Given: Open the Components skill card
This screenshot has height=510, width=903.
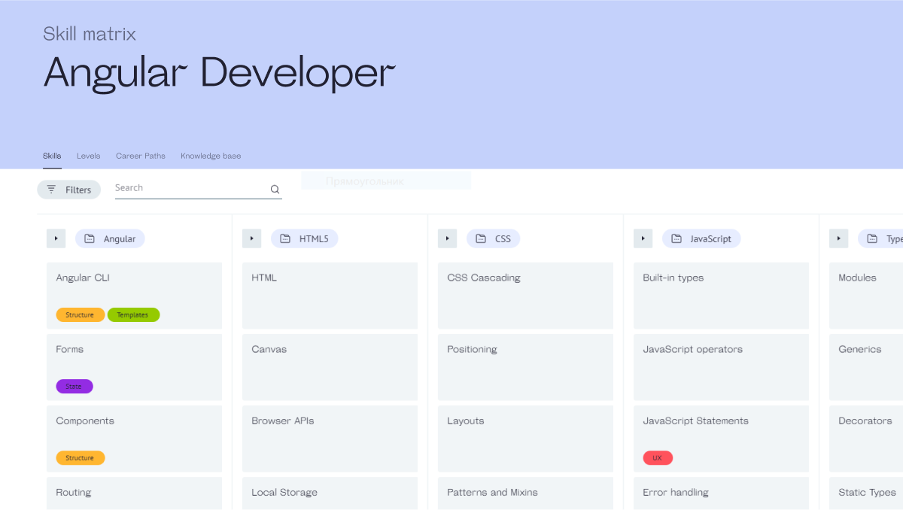Looking at the screenshot, I should (134, 439).
